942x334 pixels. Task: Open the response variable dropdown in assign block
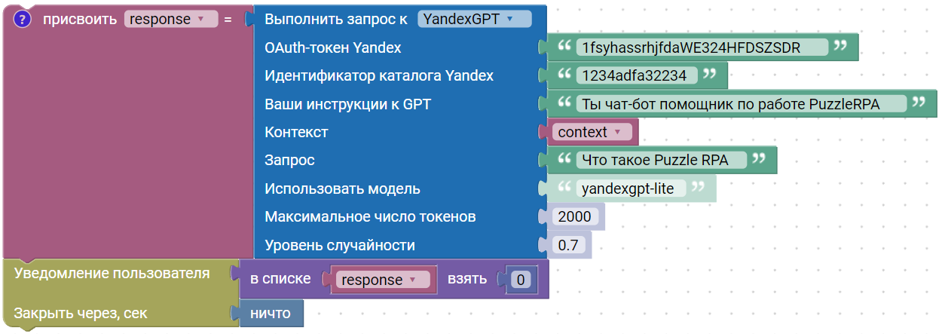(171, 20)
